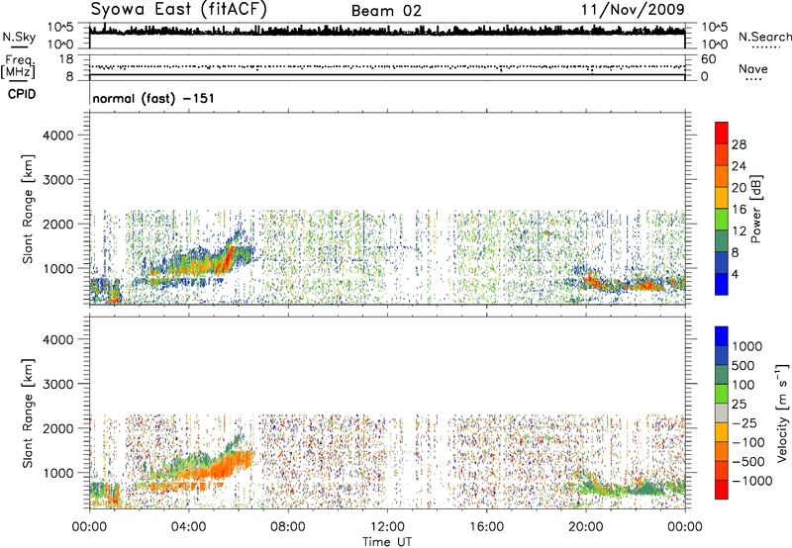This screenshot has height=548, width=792.
Task: Click the 'Beam 02' label
Action: [386, 11]
